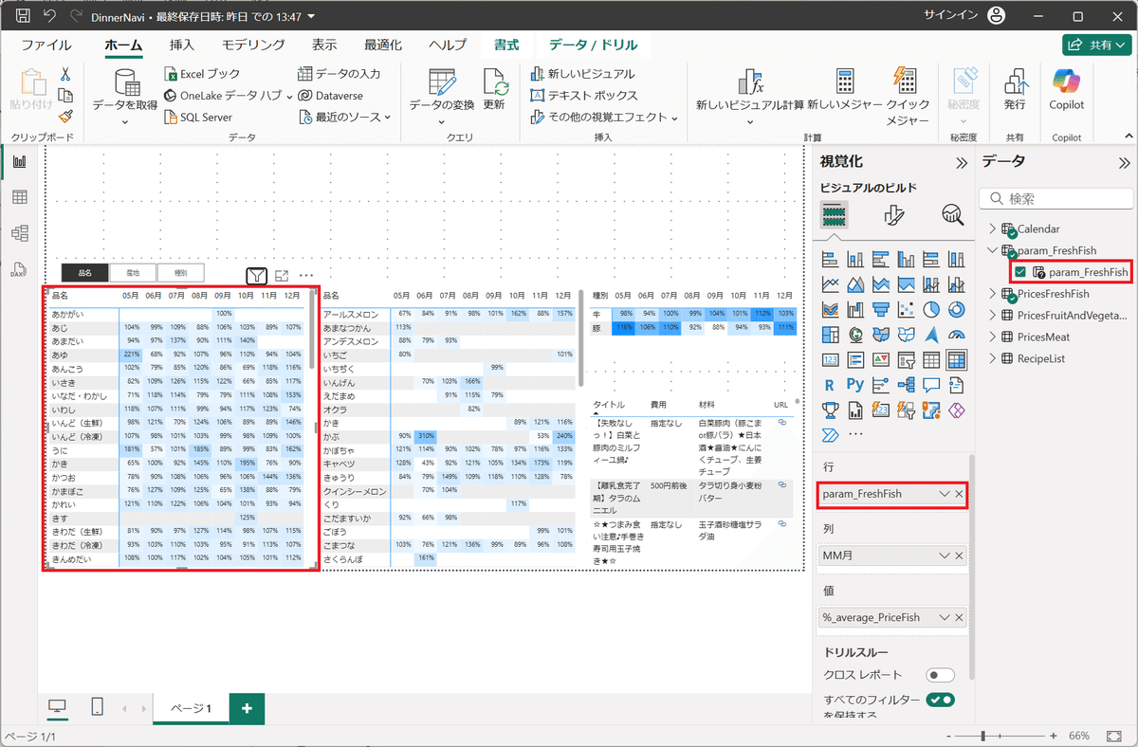This screenshot has height=747, width=1138.
Task: Switch to desktop layout view
Action: pos(57,707)
